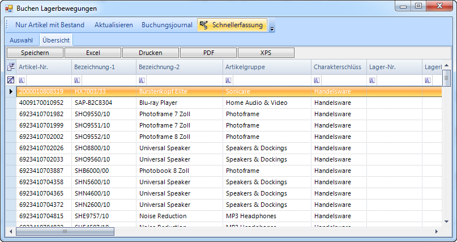Open the column chooser icon in grid corner
Image resolution: width=457 pixels, height=242 pixels.
coord(10,67)
